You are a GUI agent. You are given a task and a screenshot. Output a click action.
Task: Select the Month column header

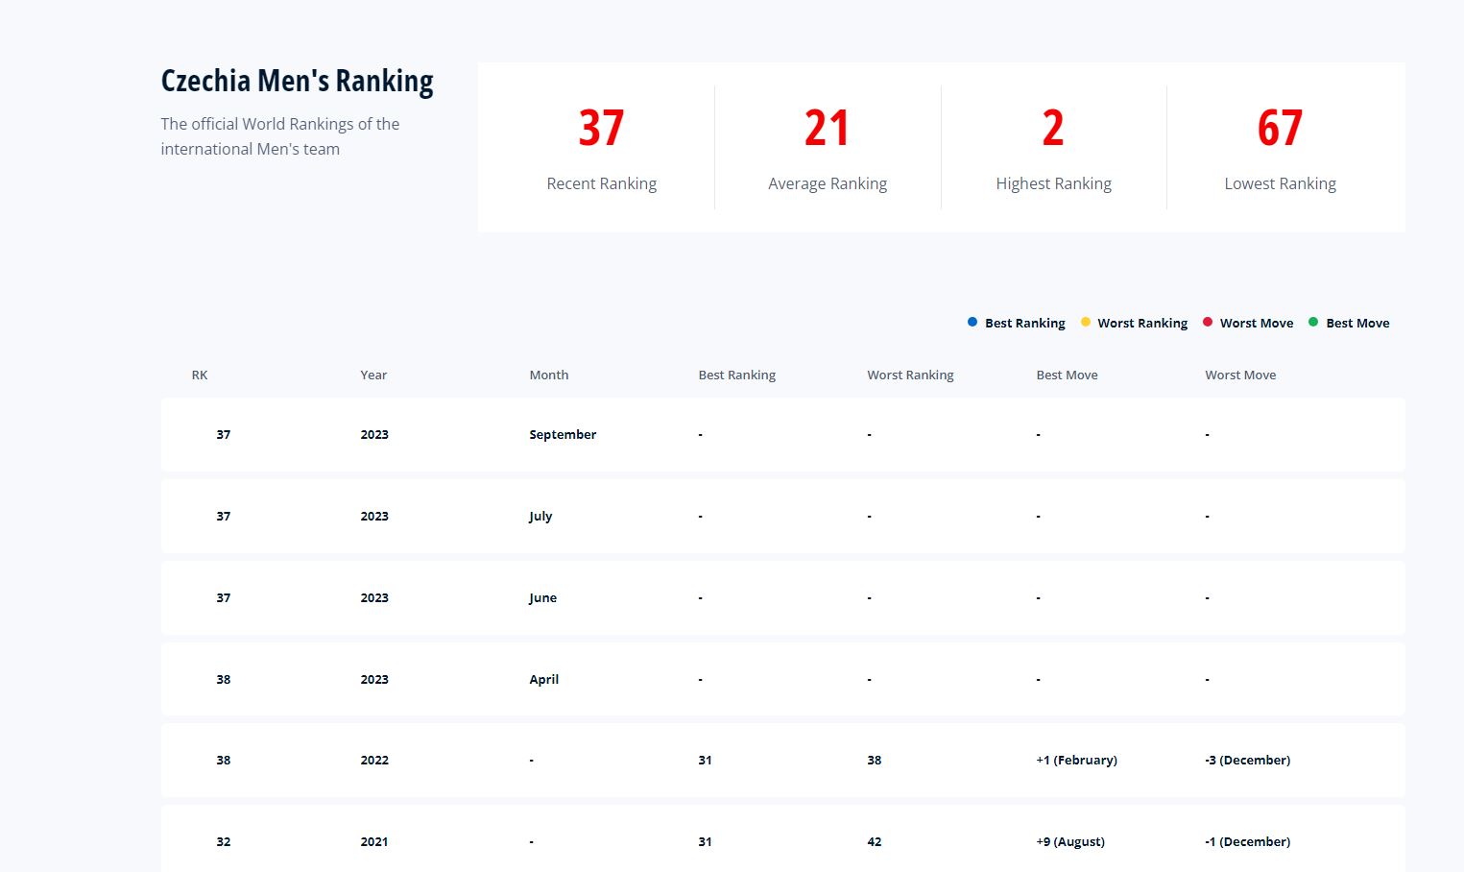click(549, 375)
